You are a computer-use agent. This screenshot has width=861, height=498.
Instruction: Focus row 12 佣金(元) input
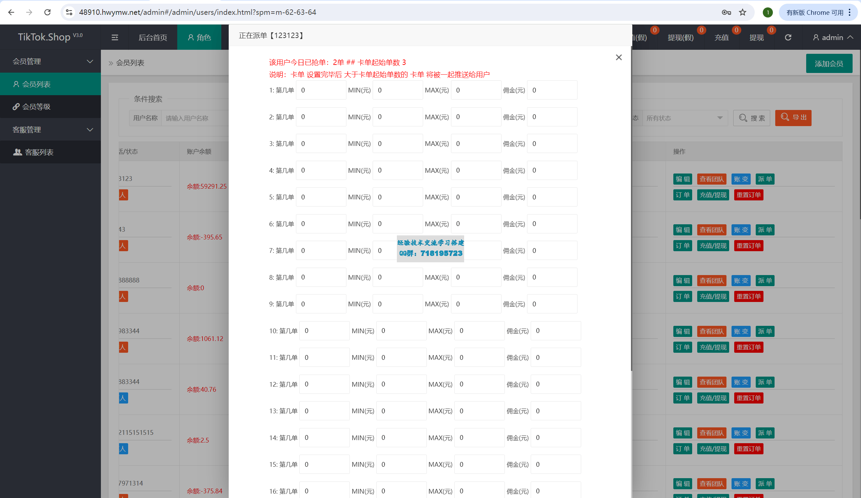point(556,384)
